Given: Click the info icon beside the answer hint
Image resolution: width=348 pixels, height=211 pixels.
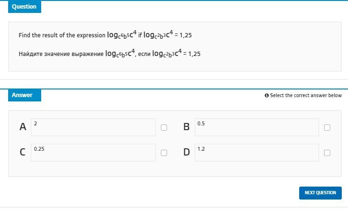Looking at the screenshot, I should pyautogui.click(x=267, y=96).
